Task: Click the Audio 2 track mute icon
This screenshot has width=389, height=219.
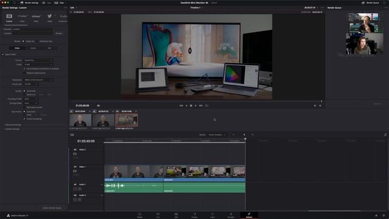Action: tap(80, 200)
